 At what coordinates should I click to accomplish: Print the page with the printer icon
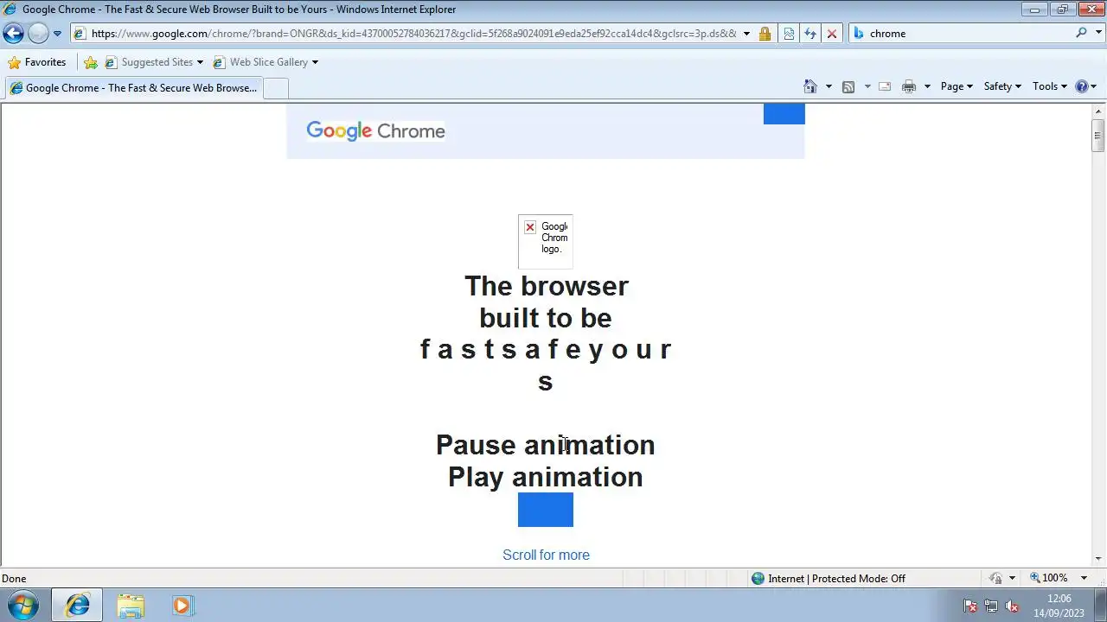[909, 86]
